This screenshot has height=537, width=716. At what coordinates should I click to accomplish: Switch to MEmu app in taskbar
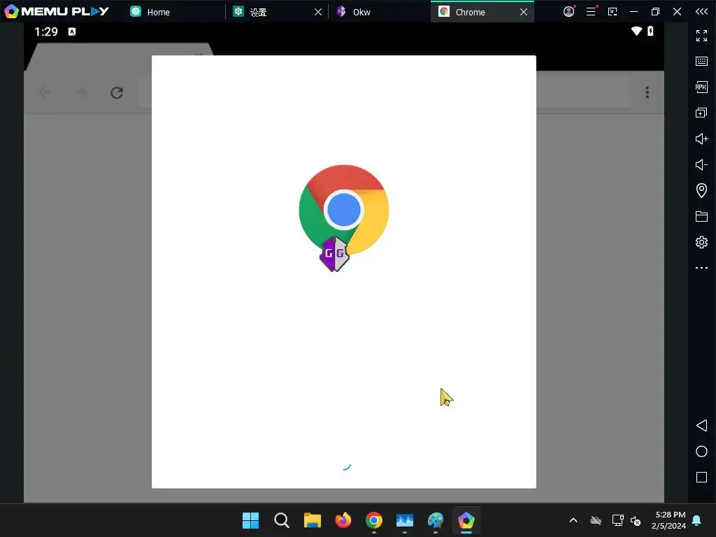pos(466,520)
